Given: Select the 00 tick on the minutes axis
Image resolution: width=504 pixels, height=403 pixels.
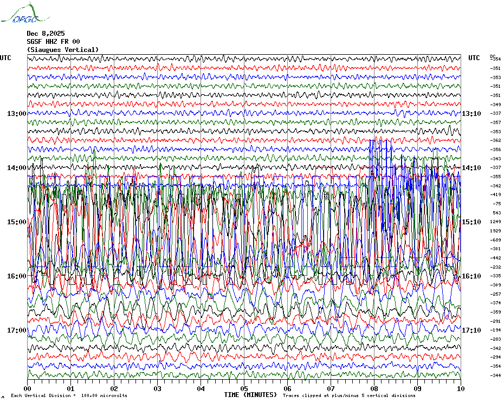Looking at the screenshot, I should click(x=28, y=388).
